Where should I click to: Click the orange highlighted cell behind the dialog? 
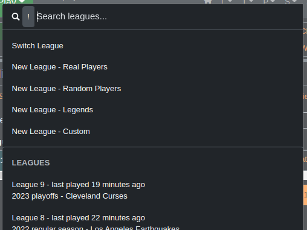[305, 195]
